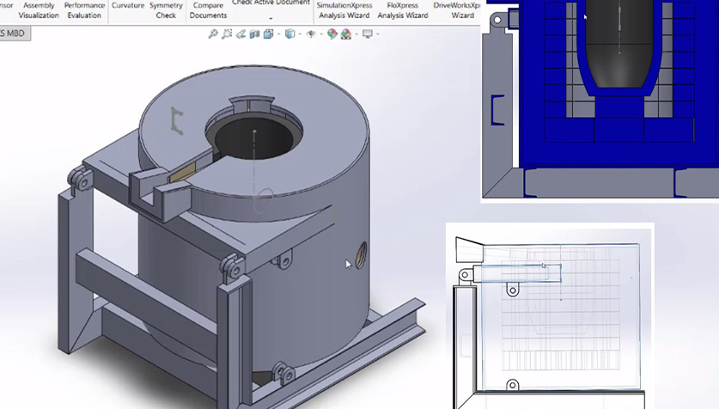Screen dimensions: 719x409
Task: Open the View Settings monitor dropdown arrow
Action: 377,34
